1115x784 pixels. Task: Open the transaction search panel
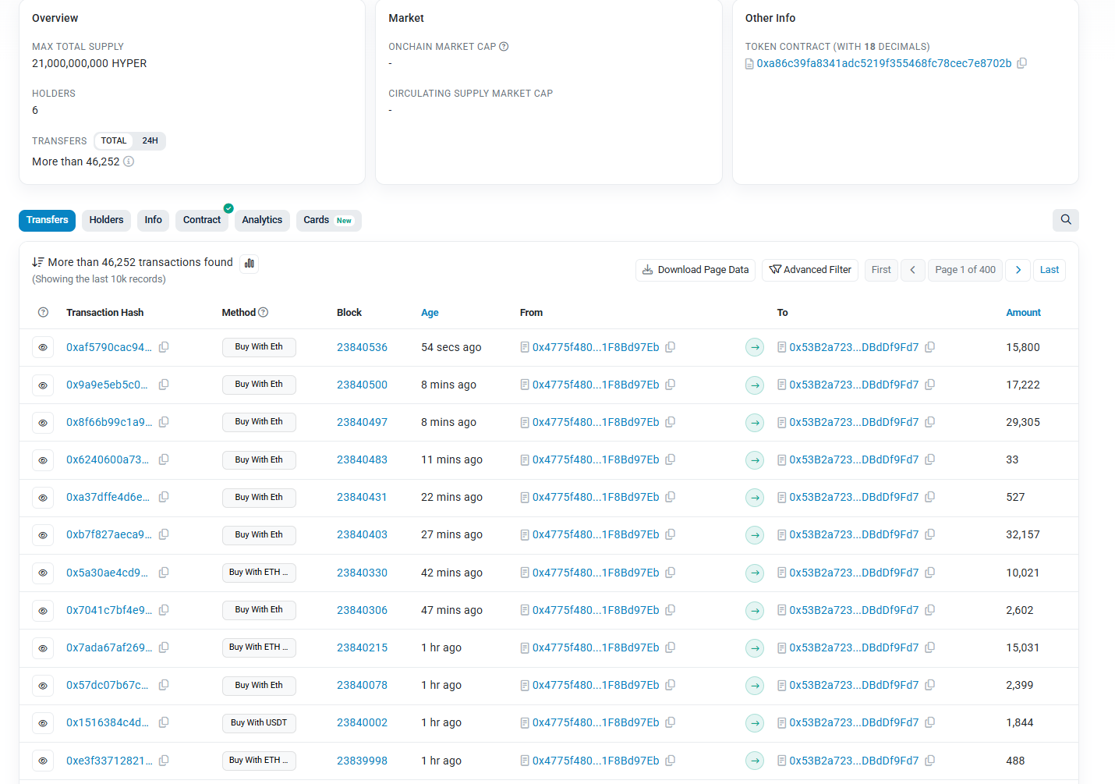point(1065,220)
